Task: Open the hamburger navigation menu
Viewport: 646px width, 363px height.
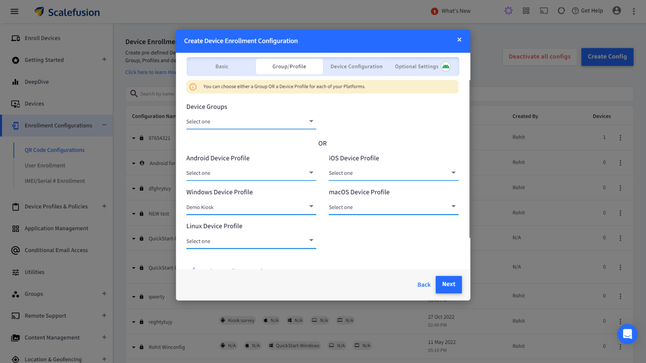Action: click(x=14, y=11)
